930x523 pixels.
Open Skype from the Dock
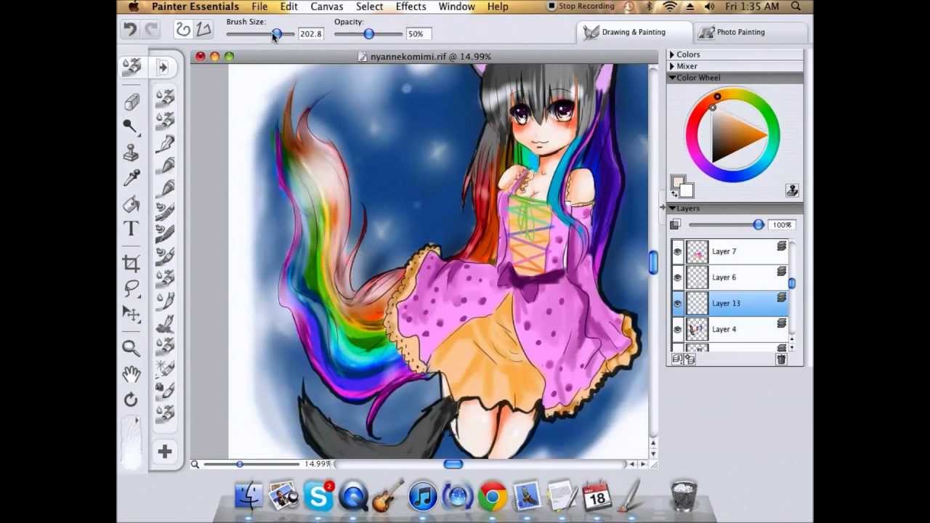coord(318,496)
